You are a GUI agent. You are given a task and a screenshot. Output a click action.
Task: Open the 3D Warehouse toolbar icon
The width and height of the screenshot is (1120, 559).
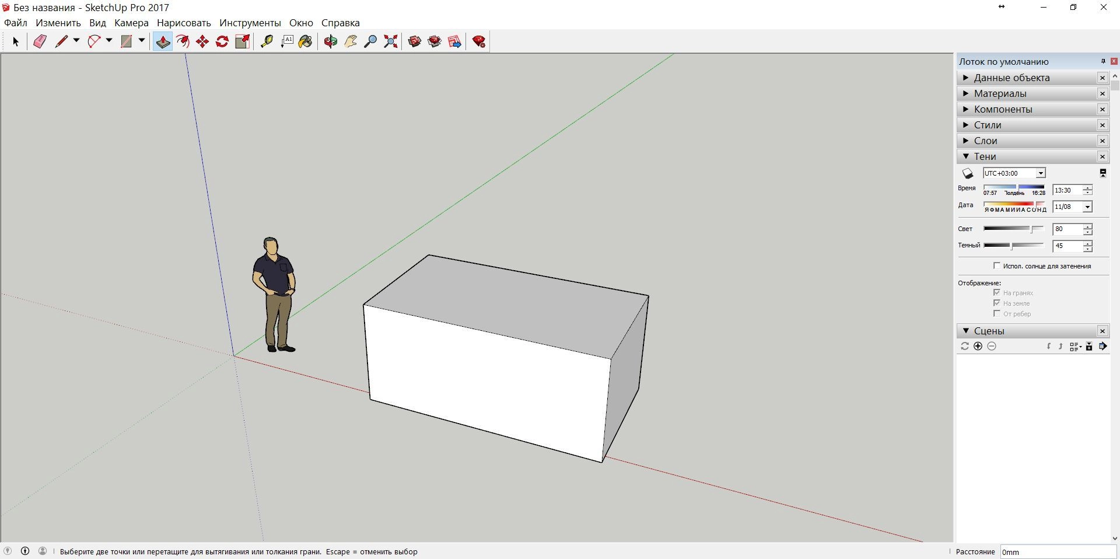[x=415, y=41]
